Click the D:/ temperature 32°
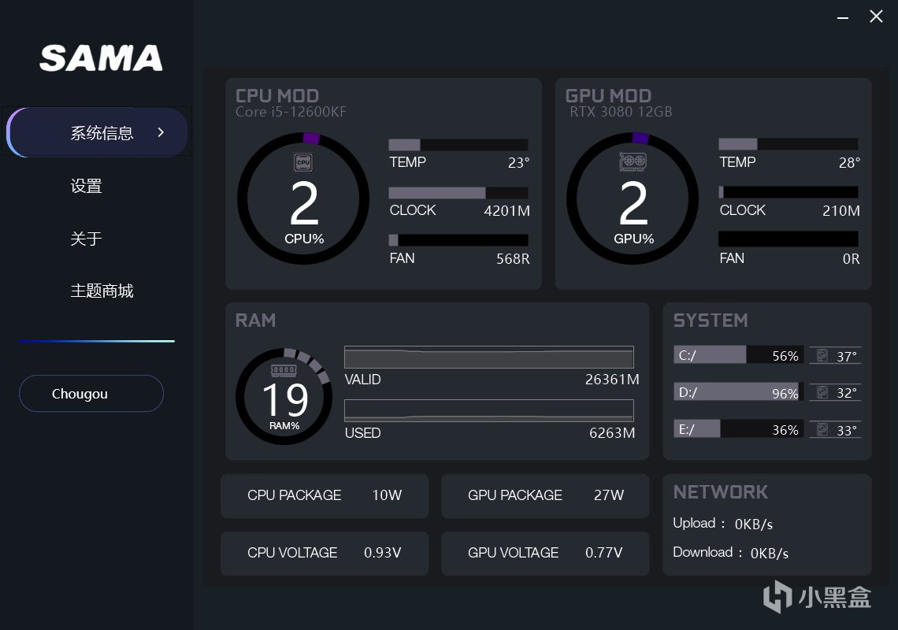This screenshot has width=898, height=630. (847, 393)
